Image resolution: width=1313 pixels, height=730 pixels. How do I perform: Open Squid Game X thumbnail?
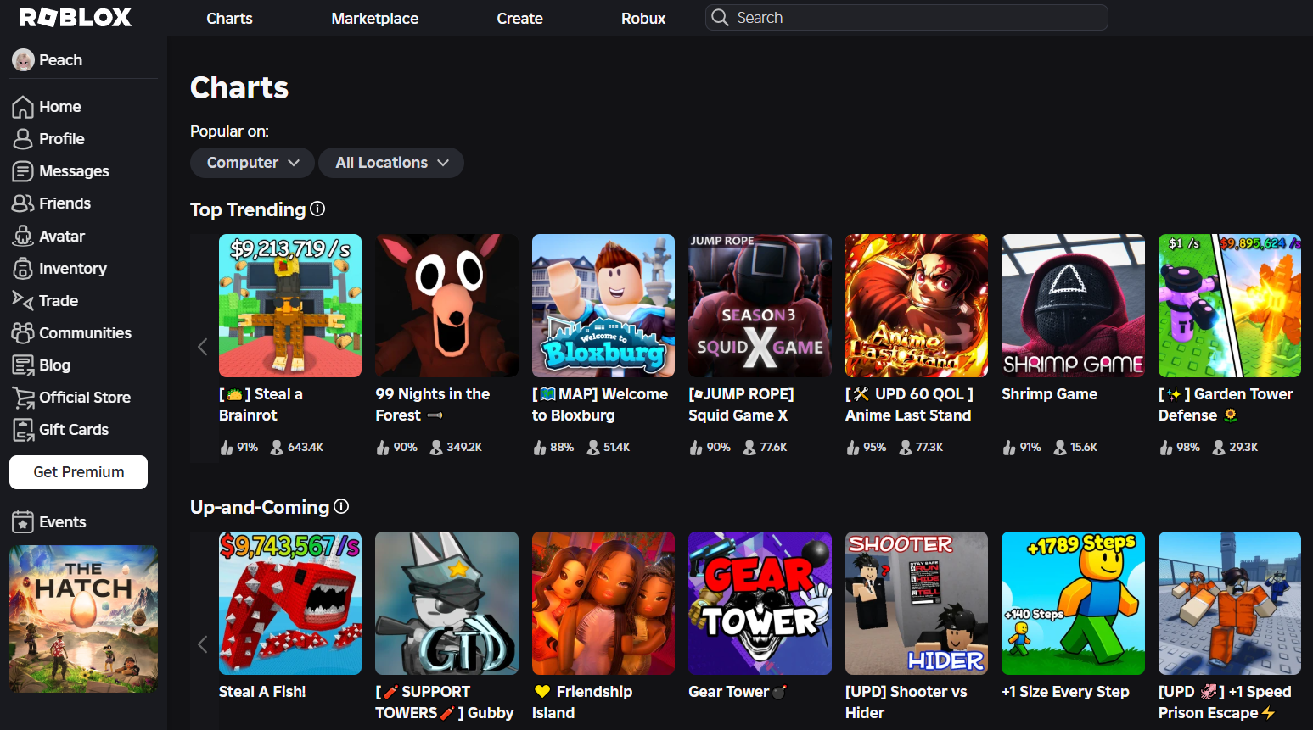pyautogui.click(x=760, y=305)
